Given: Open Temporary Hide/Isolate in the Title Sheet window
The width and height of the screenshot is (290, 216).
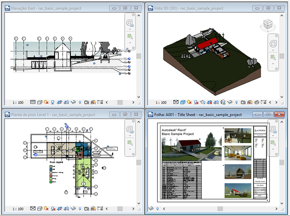Looking at the screenshot, I should 151,209.
